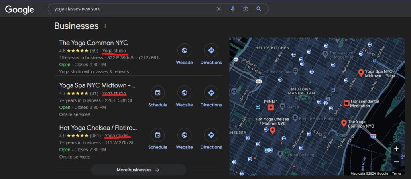
Task: Click the PENN 1 map marker
Action: click(x=271, y=107)
